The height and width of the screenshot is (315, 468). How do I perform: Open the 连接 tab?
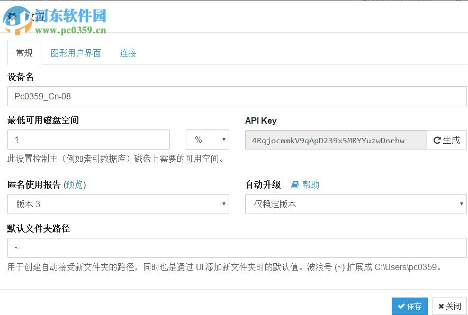pyautogui.click(x=128, y=53)
